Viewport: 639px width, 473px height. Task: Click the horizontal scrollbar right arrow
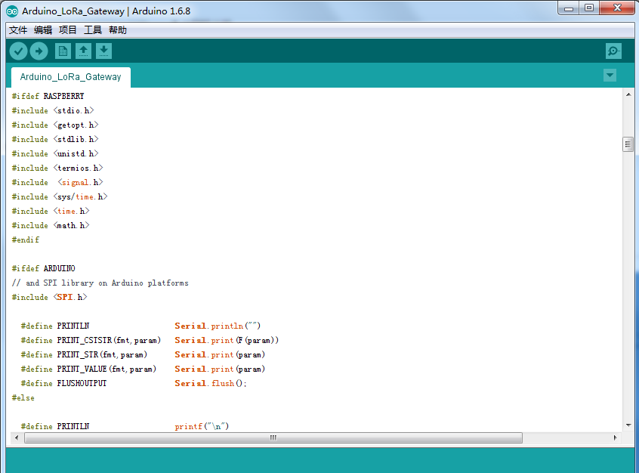coord(616,437)
